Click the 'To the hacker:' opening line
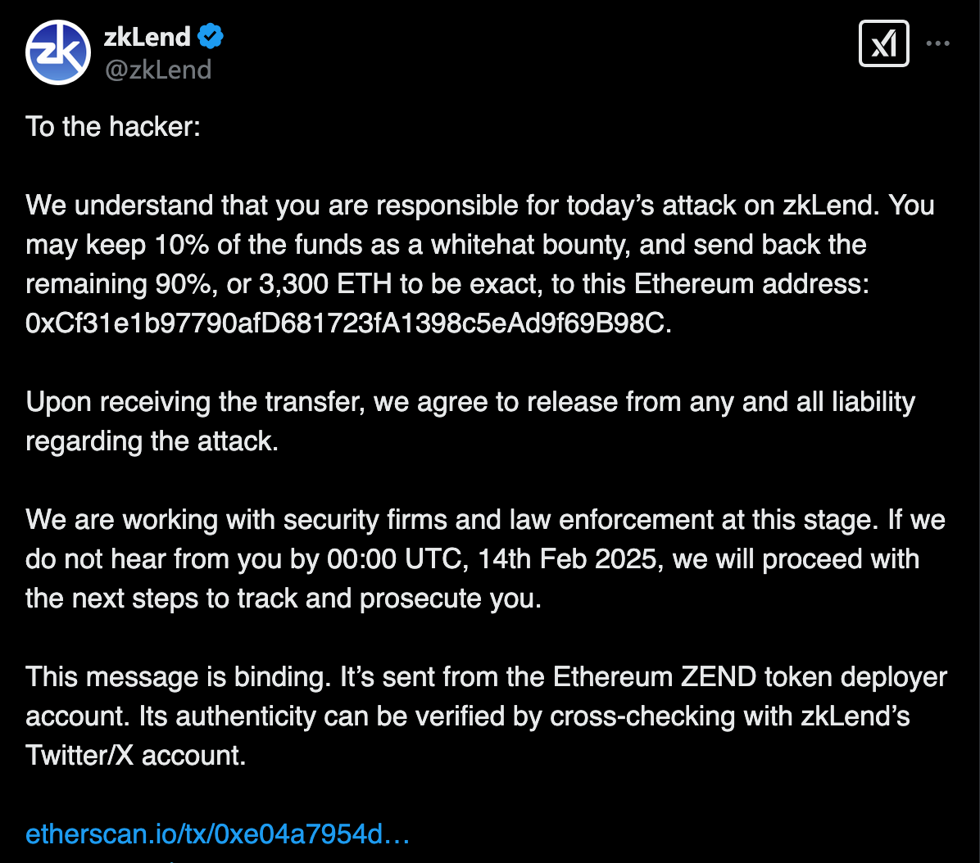 click(x=113, y=127)
